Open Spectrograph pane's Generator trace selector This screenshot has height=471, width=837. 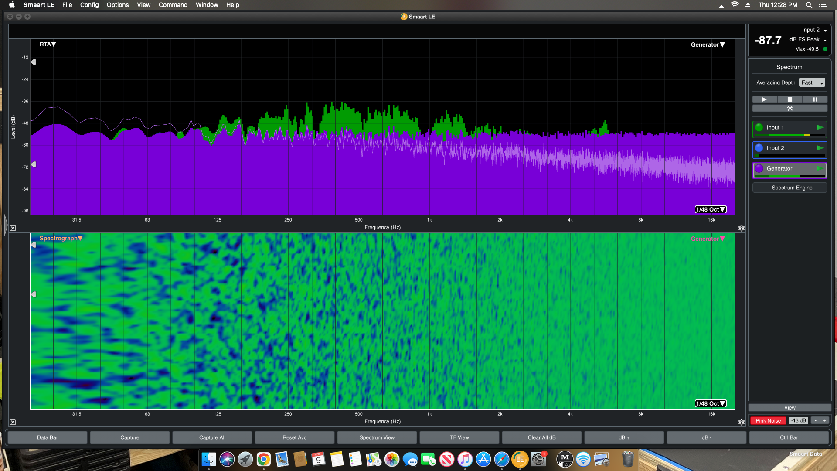coord(708,239)
